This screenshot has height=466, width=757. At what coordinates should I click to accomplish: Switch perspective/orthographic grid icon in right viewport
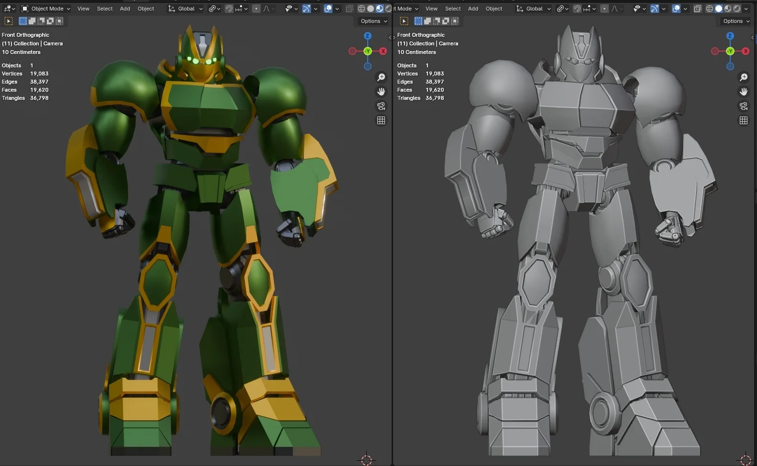(744, 120)
